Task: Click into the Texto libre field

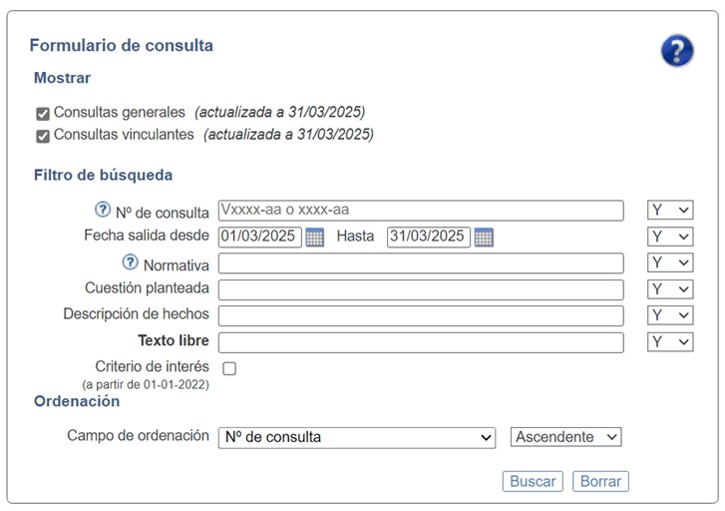Action: [x=420, y=342]
